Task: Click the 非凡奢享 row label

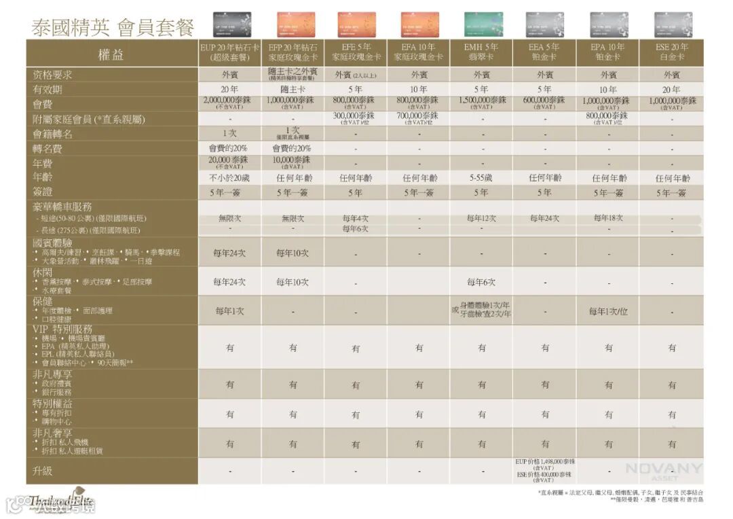Action: (x=52, y=433)
